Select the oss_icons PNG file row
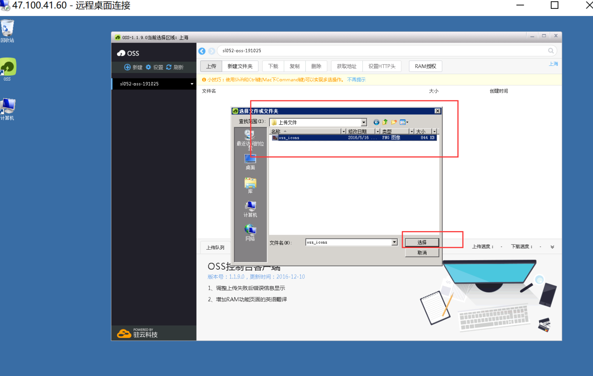 [x=354, y=138]
